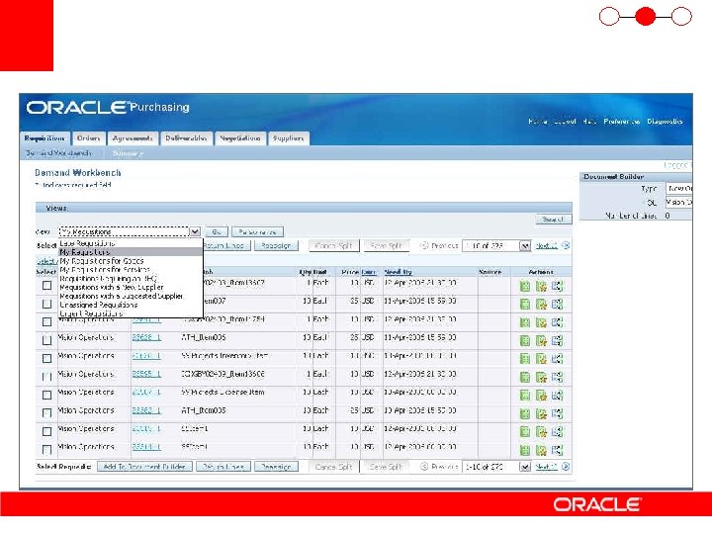Tick checkbox for Item13606 row
This screenshot has height=534, width=712.
[46, 377]
